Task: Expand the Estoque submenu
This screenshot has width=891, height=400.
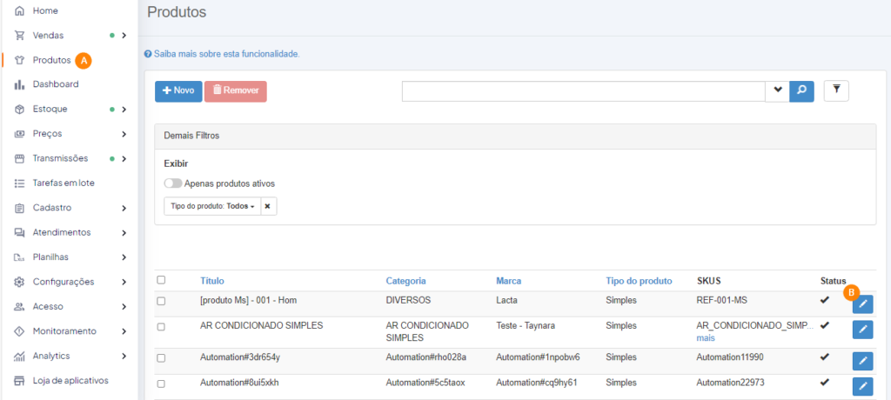Action: (124, 110)
